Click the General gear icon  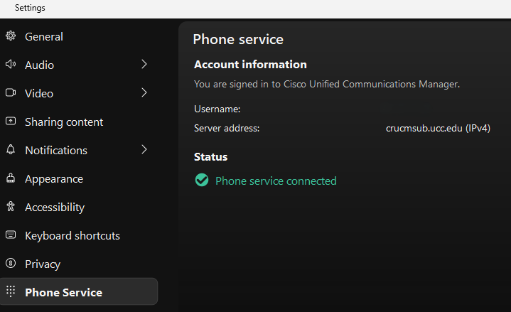(11, 36)
